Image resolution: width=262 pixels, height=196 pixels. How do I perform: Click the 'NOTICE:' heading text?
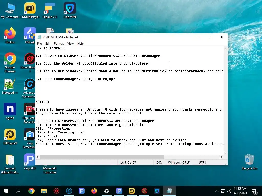(43, 102)
